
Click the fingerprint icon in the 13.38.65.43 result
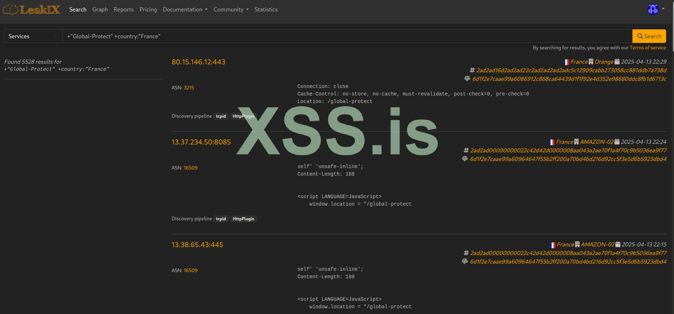tap(465, 261)
